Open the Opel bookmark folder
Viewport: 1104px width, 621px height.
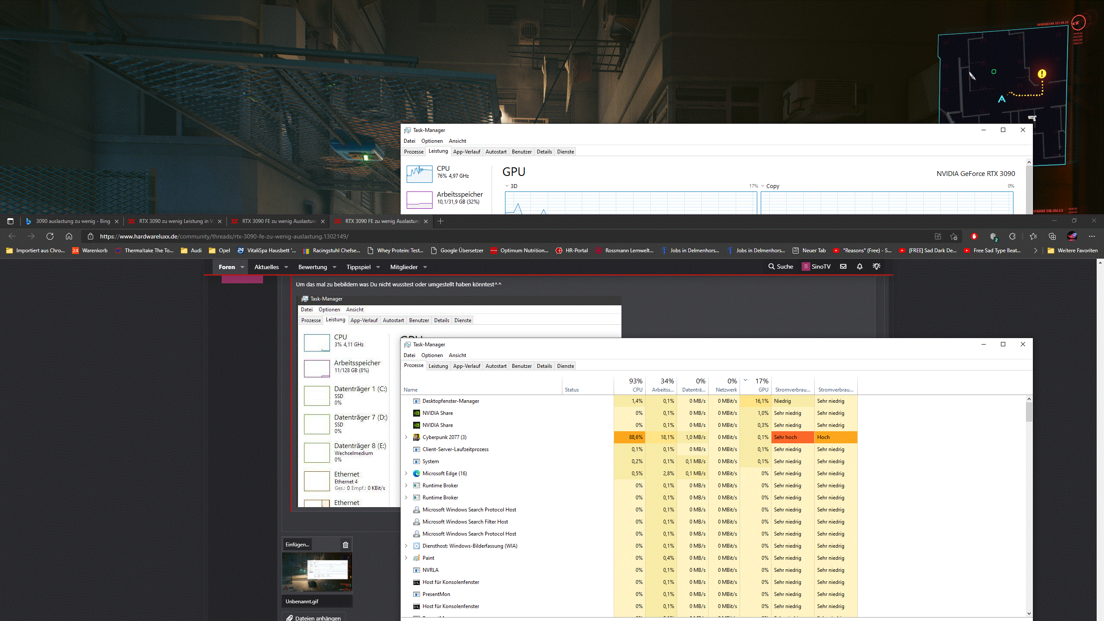click(220, 251)
